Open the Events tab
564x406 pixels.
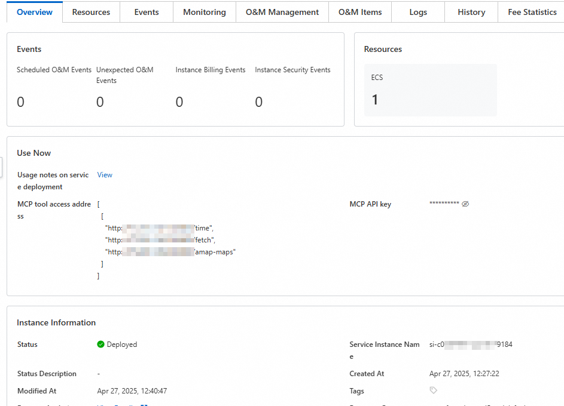[x=147, y=12]
